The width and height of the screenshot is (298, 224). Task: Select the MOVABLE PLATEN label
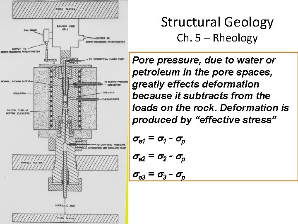[x=31, y=163]
